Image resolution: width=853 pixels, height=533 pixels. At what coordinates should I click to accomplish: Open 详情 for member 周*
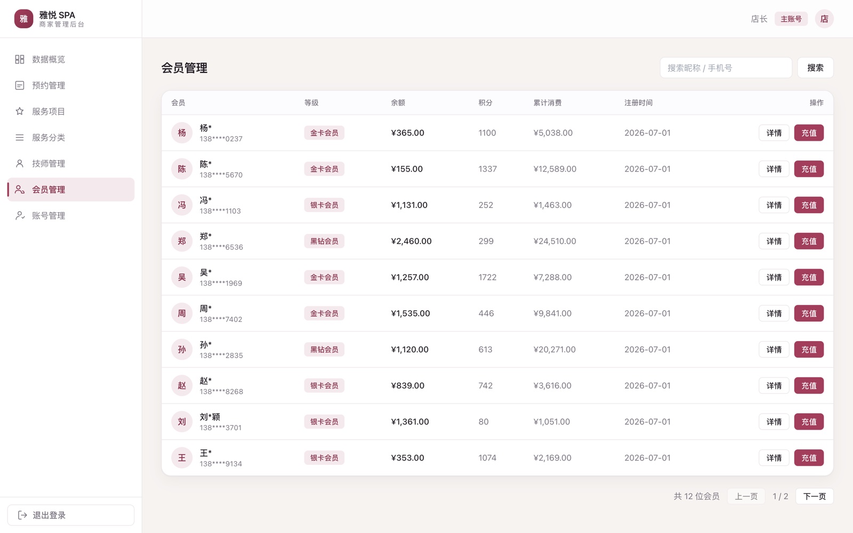(x=774, y=313)
